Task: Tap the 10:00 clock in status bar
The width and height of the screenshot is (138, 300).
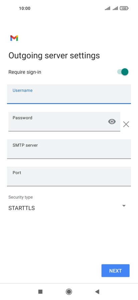Action: point(25,8)
